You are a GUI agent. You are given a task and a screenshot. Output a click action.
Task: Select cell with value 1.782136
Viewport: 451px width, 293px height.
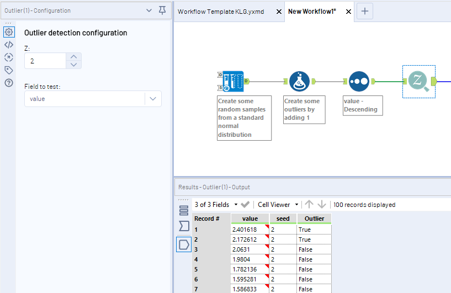pyautogui.click(x=250, y=269)
